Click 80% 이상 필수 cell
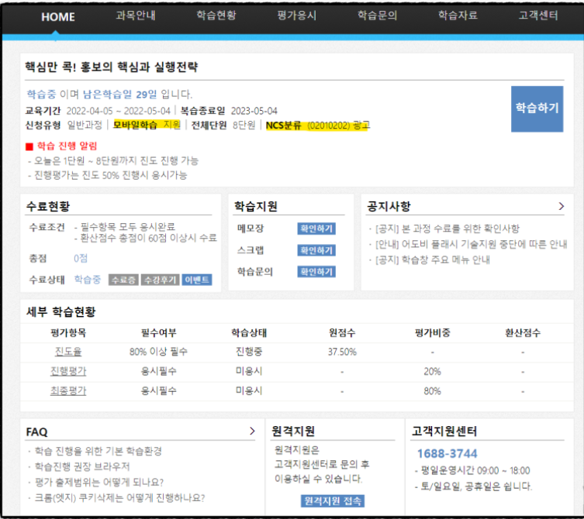Screen dimensions: 584x519 (158, 352)
